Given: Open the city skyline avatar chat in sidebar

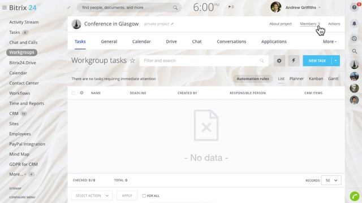Looking at the screenshot, I should click(354, 76).
